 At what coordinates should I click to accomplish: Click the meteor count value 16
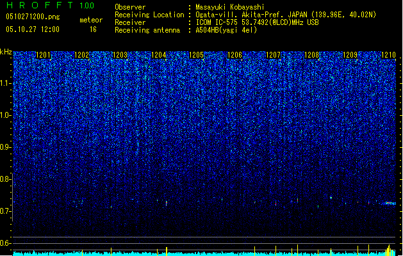93,29
